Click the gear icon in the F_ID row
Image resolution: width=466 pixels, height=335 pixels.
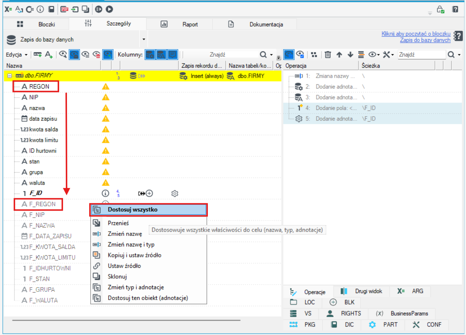click(175, 194)
